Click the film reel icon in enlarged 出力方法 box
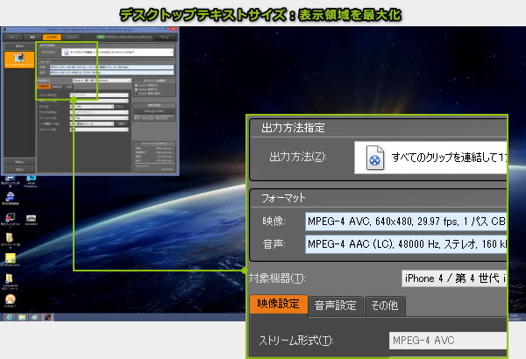Image resolution: width=526 pixels, height=359 pixels. tap(374, 158)
